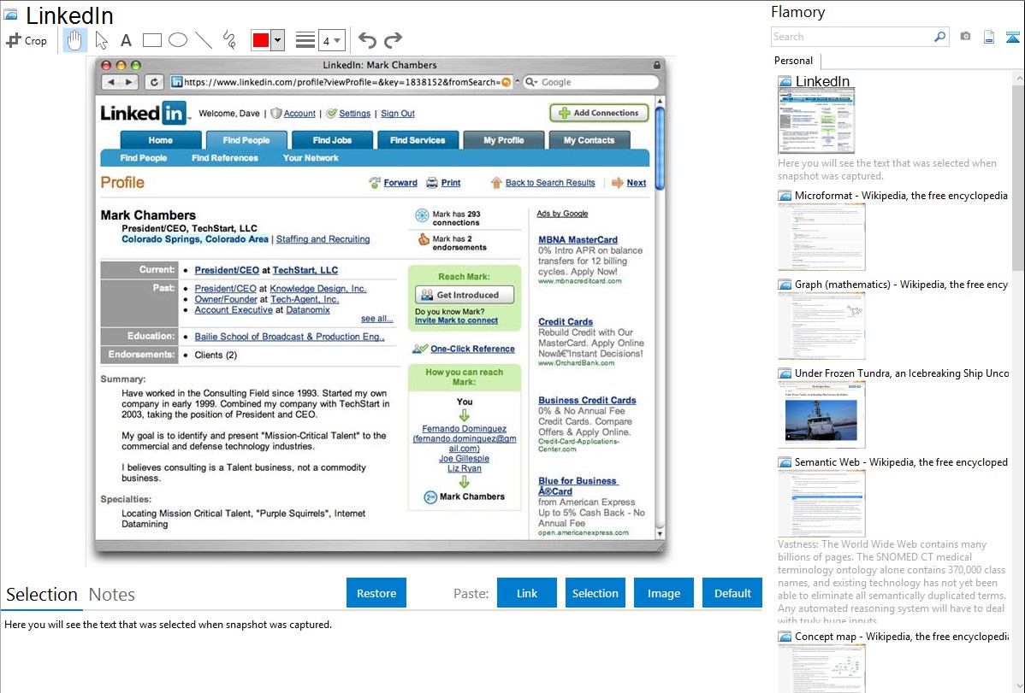Select the 'Microformat - Wikipedia' snapshot title
The width and height of the screenshot is (1025, 693).
tap(901, 196)
